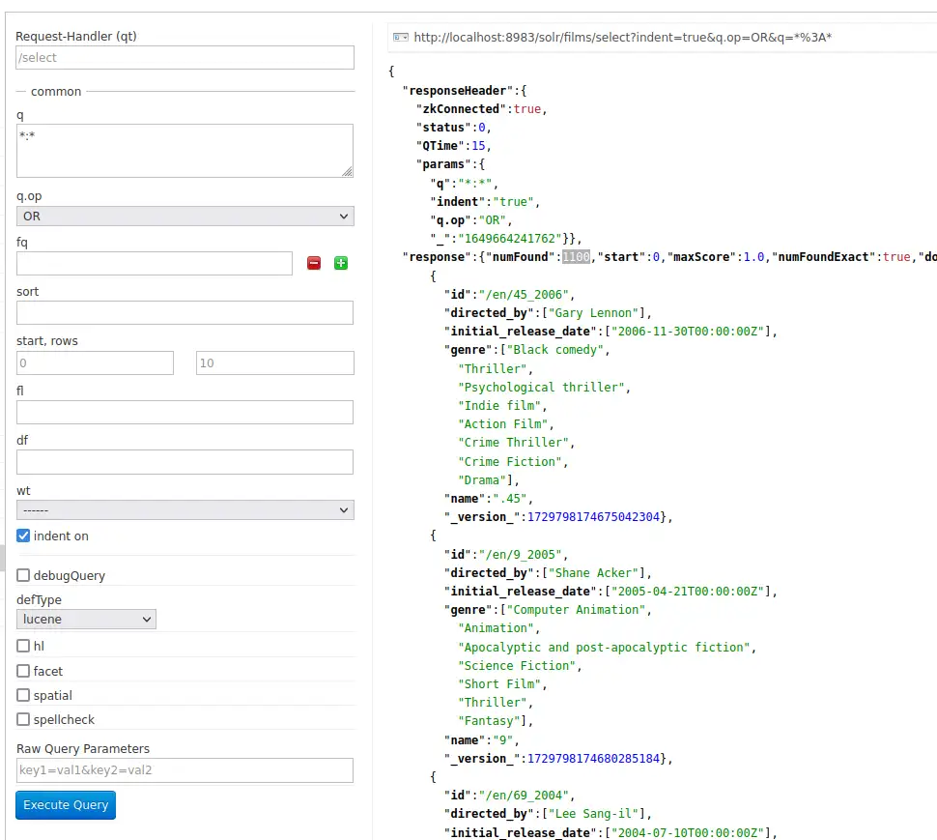Image resolution: width=937 pixels, height=840 pixels.
Task: Enable the debugQuery checkbox
Action: point(23,575)
